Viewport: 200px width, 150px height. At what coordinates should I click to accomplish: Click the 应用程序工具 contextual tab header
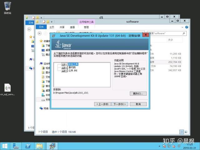coord(86,22)
